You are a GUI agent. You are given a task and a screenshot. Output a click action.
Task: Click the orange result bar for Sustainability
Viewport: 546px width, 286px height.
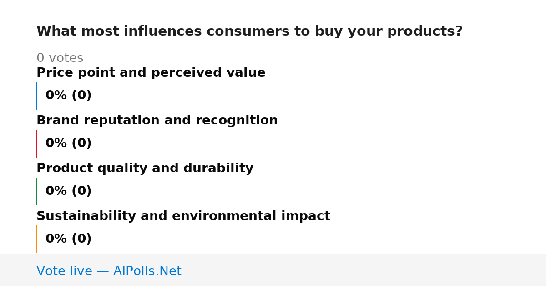pyautogui.click(x=36, y=239)
